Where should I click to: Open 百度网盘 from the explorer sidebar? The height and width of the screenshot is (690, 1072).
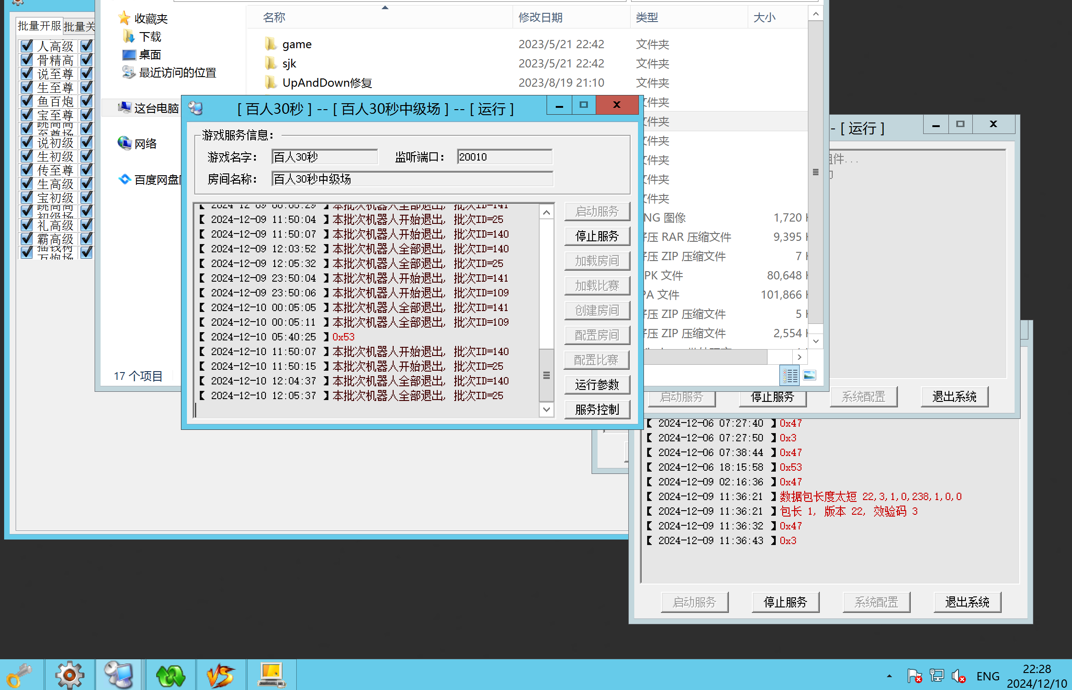pyautogui.click(x=156, y=179)
